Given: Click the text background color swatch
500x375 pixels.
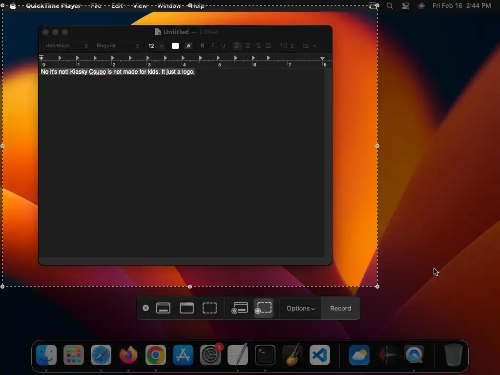Looking at the screenshot, I should (188, 46).
